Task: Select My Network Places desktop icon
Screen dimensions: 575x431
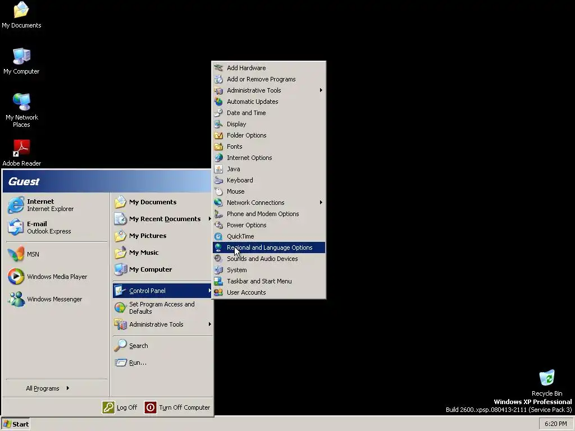Action: [x=21, y=111]
